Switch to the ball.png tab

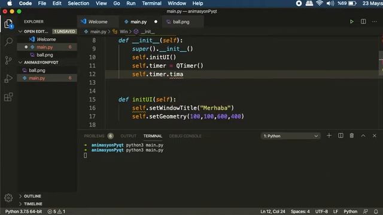click(x=181, y=21)
